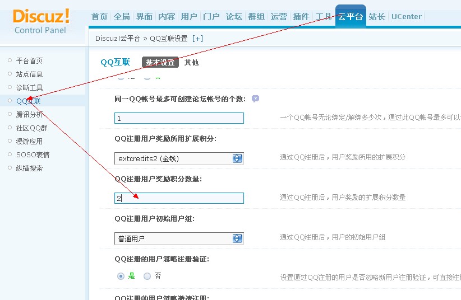Open 社区QQ群 in sidebar
The image size is (461, 300).
point(32,128)
